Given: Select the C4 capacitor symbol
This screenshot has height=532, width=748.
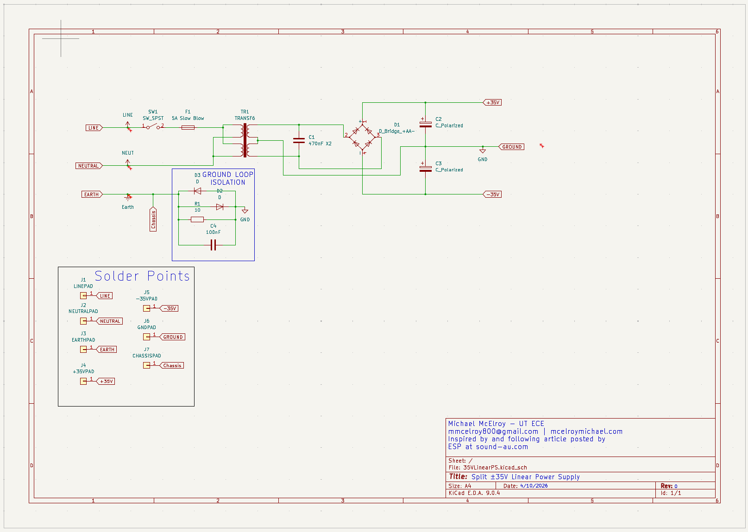Looking at the screenshot, I should 213,245.
